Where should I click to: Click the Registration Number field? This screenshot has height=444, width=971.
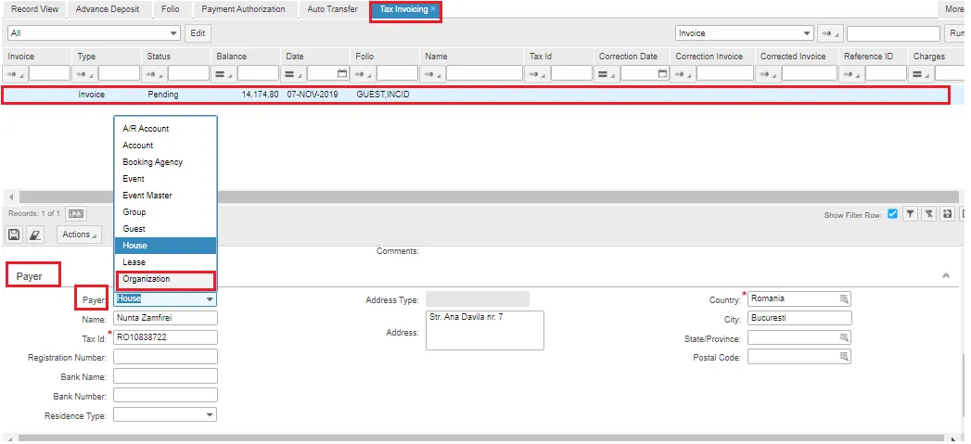[165, 357]
